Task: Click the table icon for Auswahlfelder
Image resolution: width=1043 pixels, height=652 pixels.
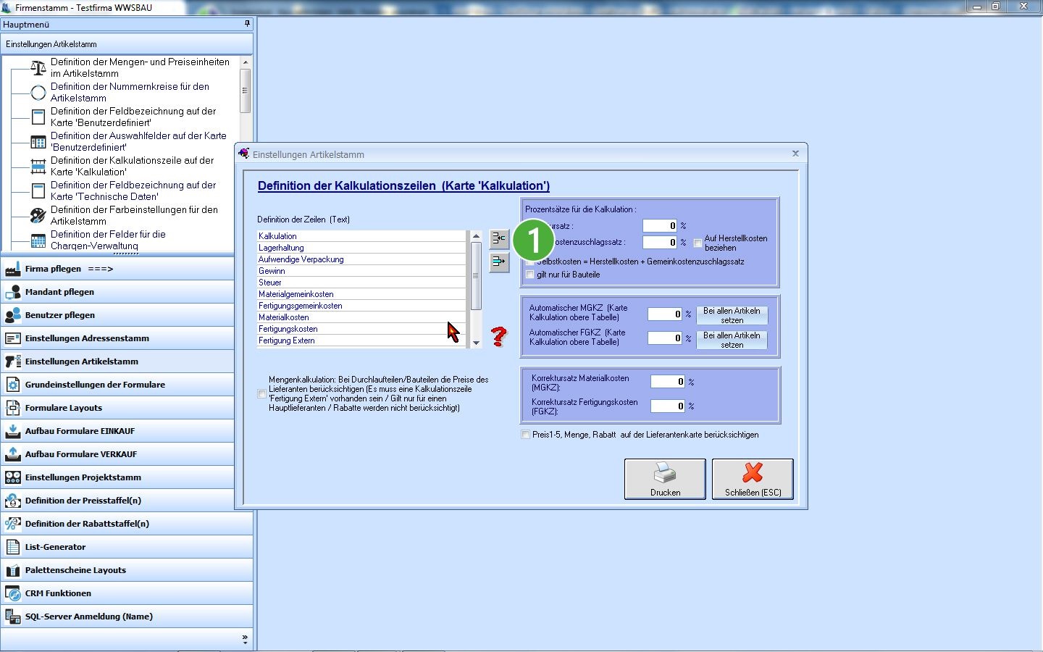Action: [x=38, y=142]
